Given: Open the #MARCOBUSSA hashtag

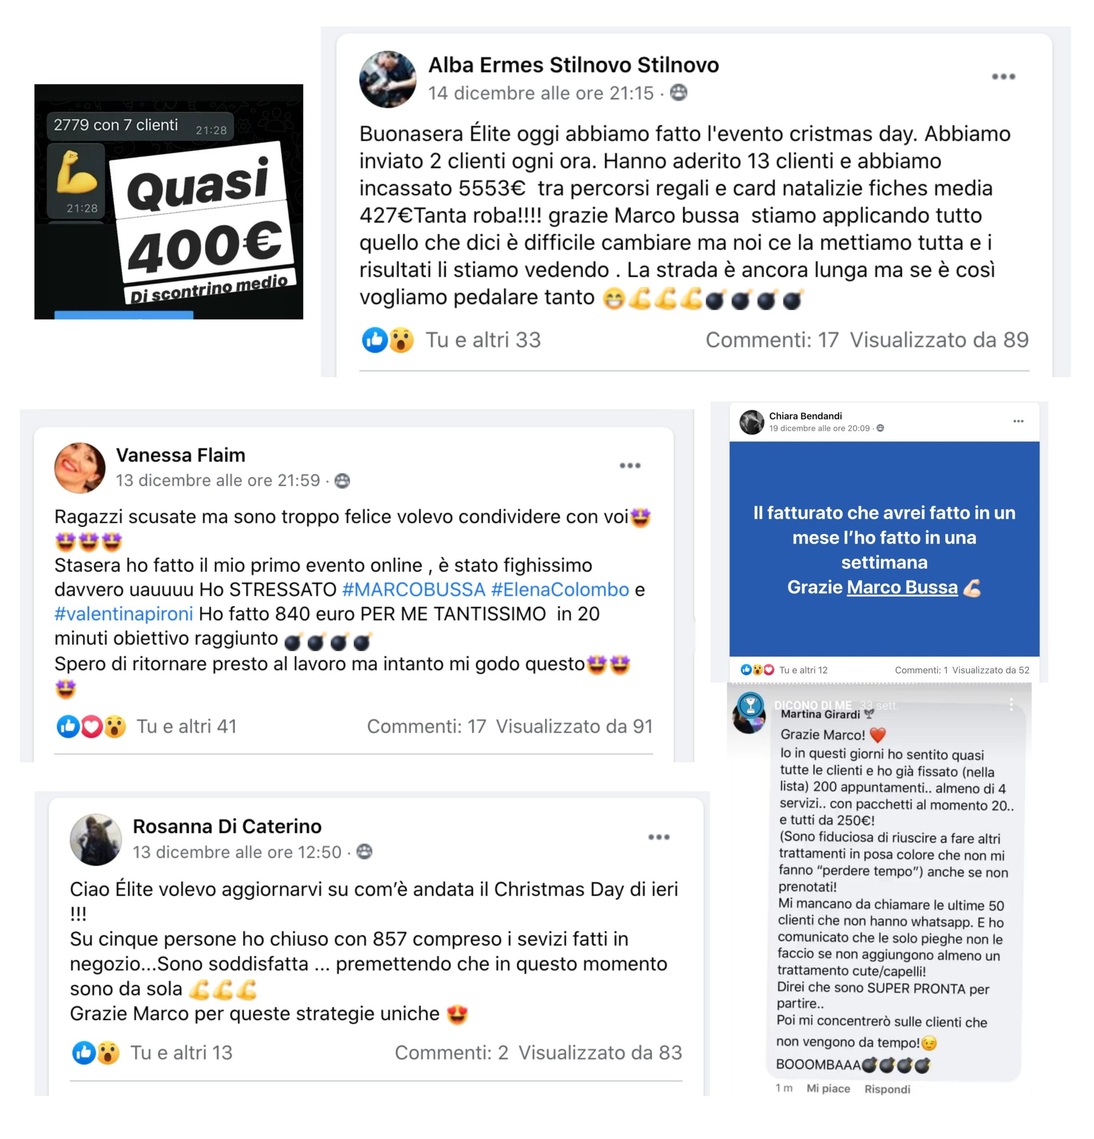Looking at the screenshot, I should (x=413, y=589).
